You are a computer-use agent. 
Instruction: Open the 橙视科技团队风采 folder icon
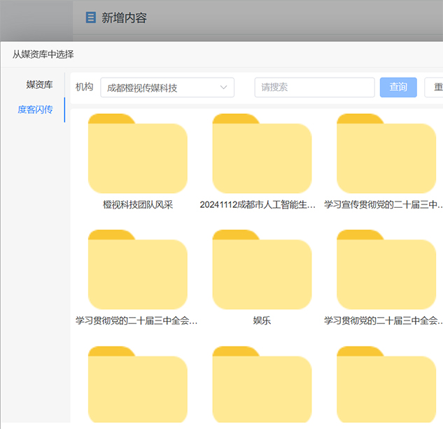[138, 153]
